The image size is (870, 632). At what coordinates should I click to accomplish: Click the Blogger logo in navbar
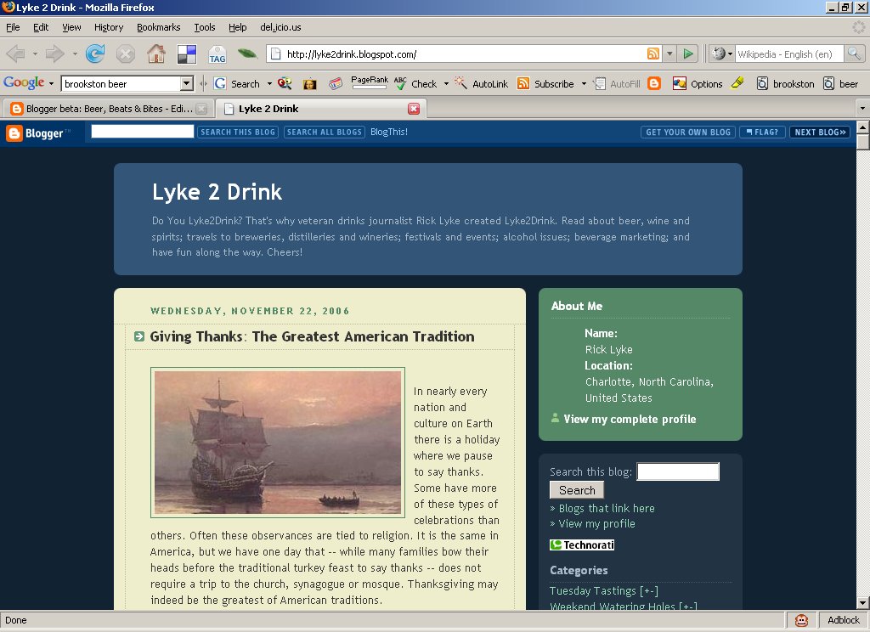click(38, 133)
